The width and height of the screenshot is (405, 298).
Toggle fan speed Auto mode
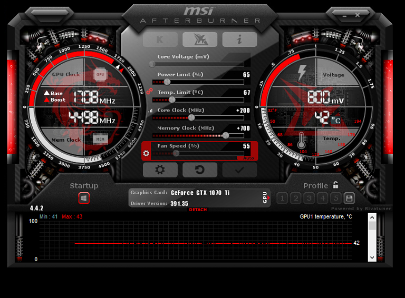tap(248, 158)
